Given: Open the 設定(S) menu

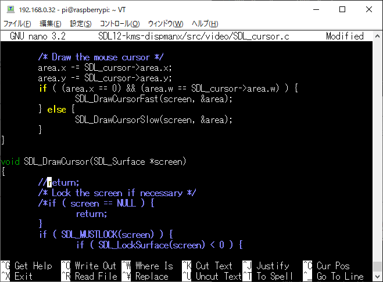Looking at the screenshot, I should point(81,24).
